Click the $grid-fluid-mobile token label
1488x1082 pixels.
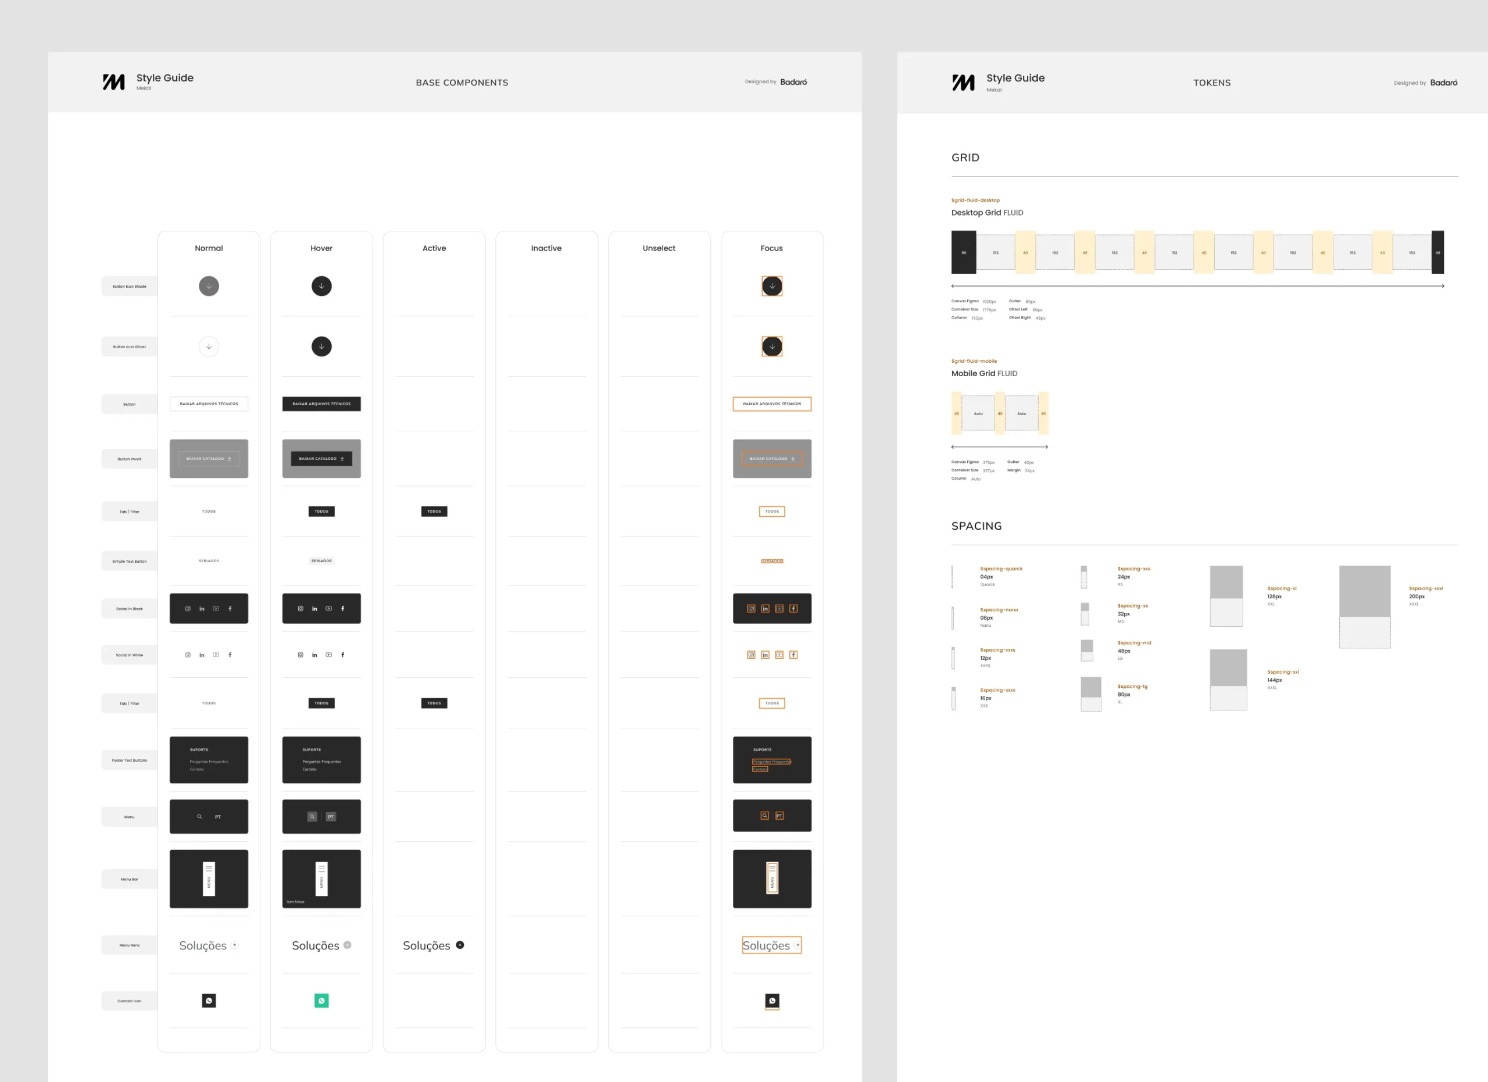point(974,361)
